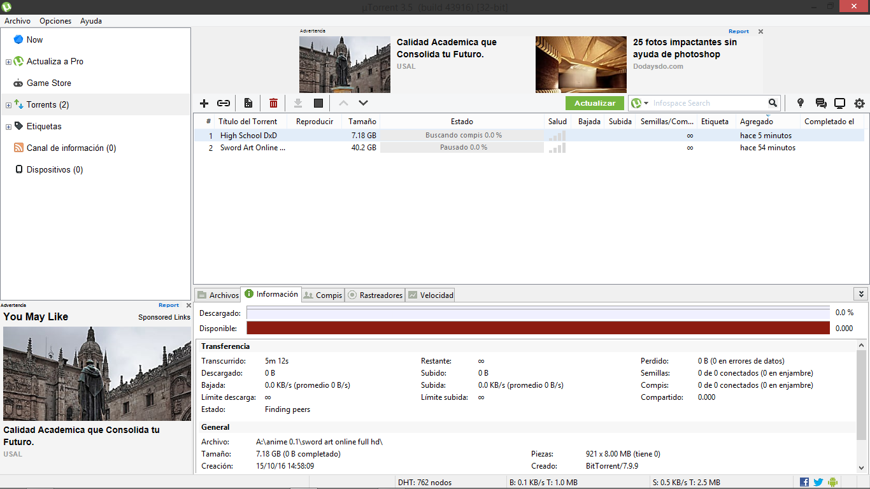The width and height of the screenshot is (870, 489).
Task: Close the sidebar You May Like ad
Action: tap(189, 306)
